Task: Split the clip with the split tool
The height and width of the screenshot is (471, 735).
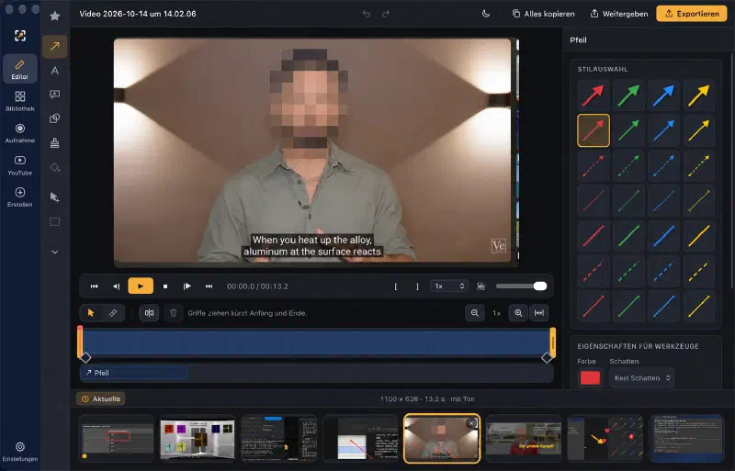Action: 149,313
